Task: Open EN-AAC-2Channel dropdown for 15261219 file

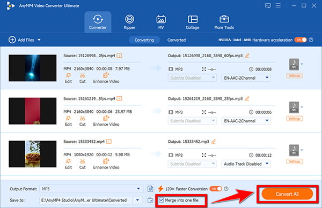Action: pyautogui.click(x=246, y=121)
